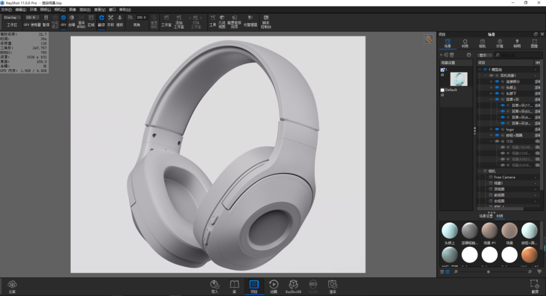Open the 脚本控制台 scripting console
This screenshot has height=296, width=546.
tap(266, 21)
